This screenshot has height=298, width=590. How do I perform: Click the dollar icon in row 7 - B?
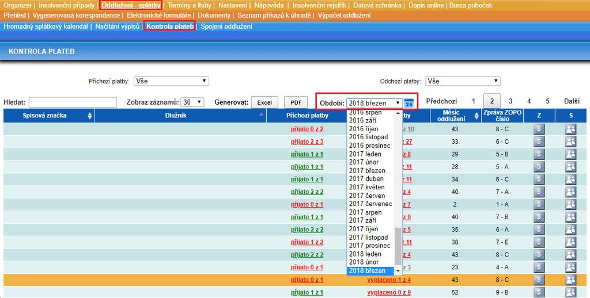click(539, 217)
